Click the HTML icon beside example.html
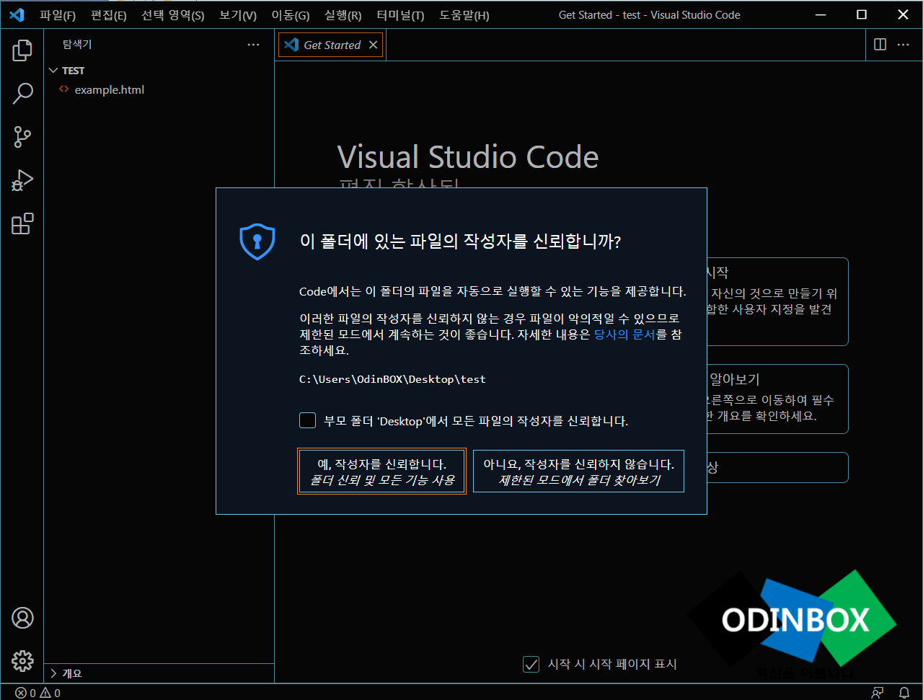 tap(64, 89)
